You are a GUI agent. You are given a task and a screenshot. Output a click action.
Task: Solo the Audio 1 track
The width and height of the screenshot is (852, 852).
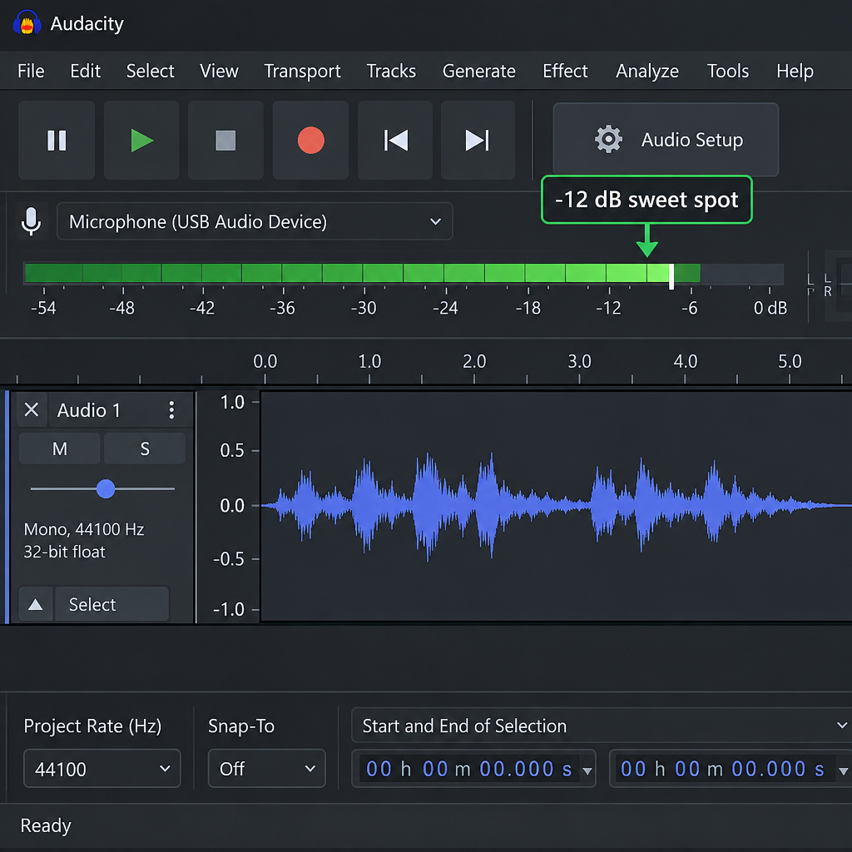(x=145, y=448)
